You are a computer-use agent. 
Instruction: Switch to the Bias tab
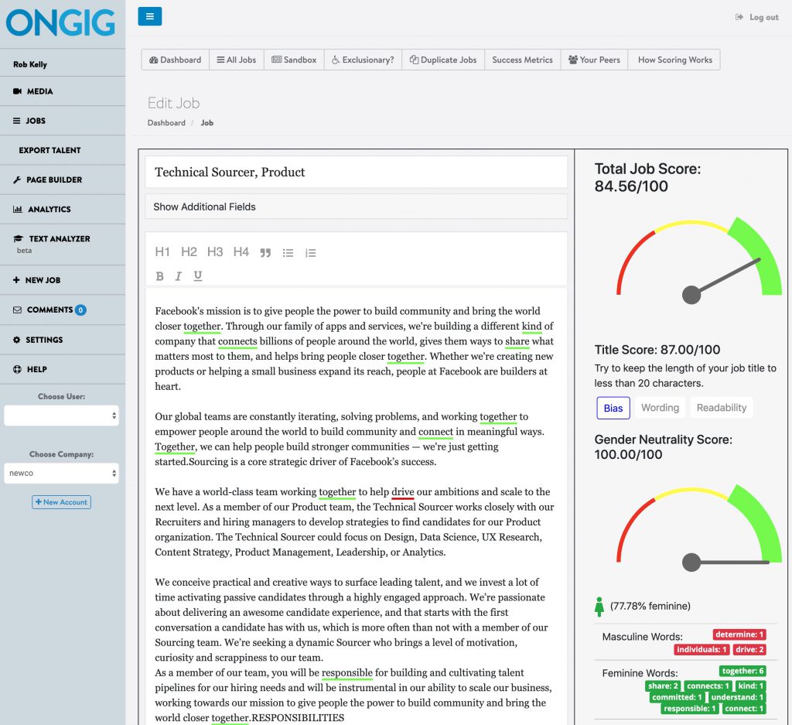tap(613, 408)
